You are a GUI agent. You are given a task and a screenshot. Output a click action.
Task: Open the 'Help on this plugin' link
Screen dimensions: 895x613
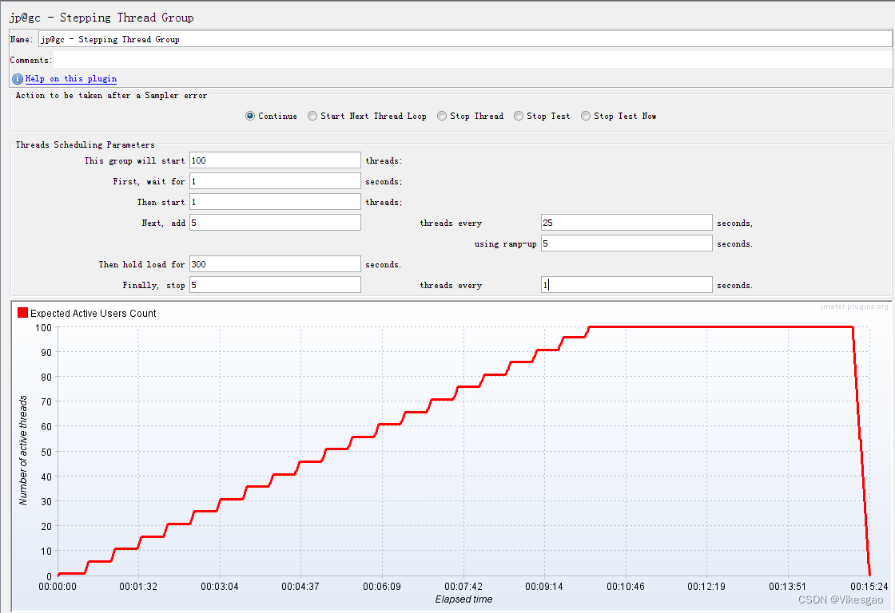point(71,79)
